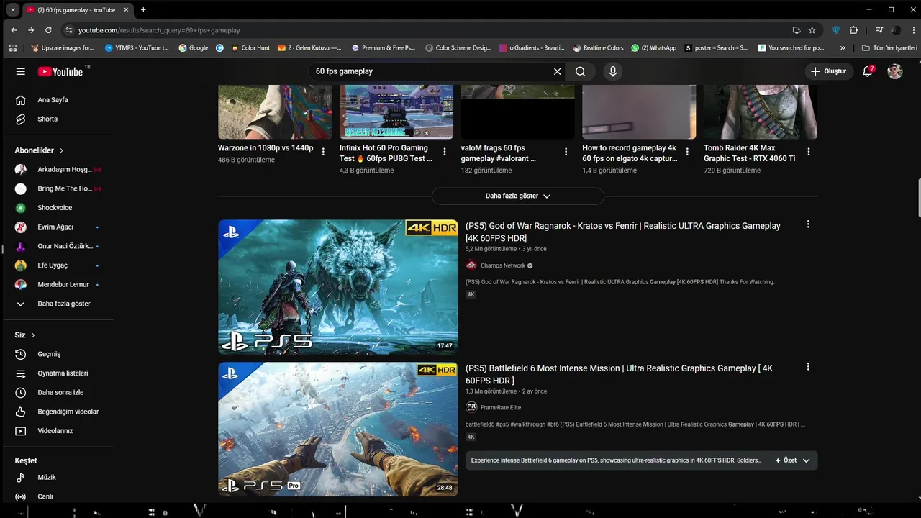Open the Chrome apps grid icon
The width and height of the screenshot is (921, 518).
click(12, 48)
